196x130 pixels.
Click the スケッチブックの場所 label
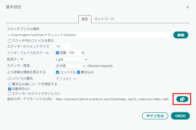coord(24,29)
